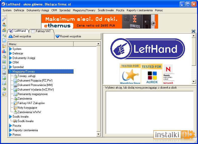
Task: Expand the CRM tree node
Action: (x=11, y=62)
